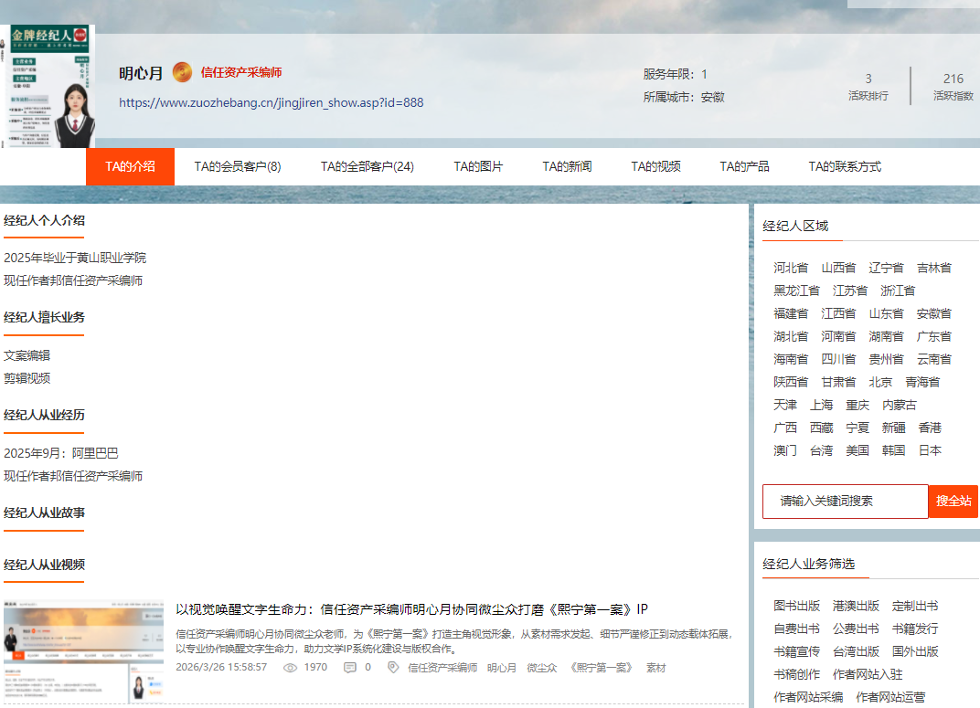This screenshot has height=708, width=980.
Task: Go to the TA的视频 tab
Action: pos(655,166)
